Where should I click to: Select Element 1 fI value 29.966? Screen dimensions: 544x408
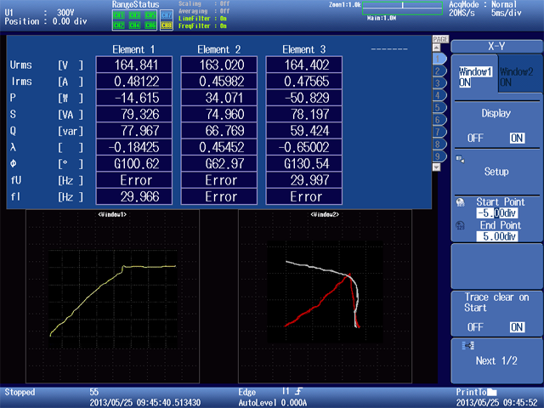coord(134,196)
